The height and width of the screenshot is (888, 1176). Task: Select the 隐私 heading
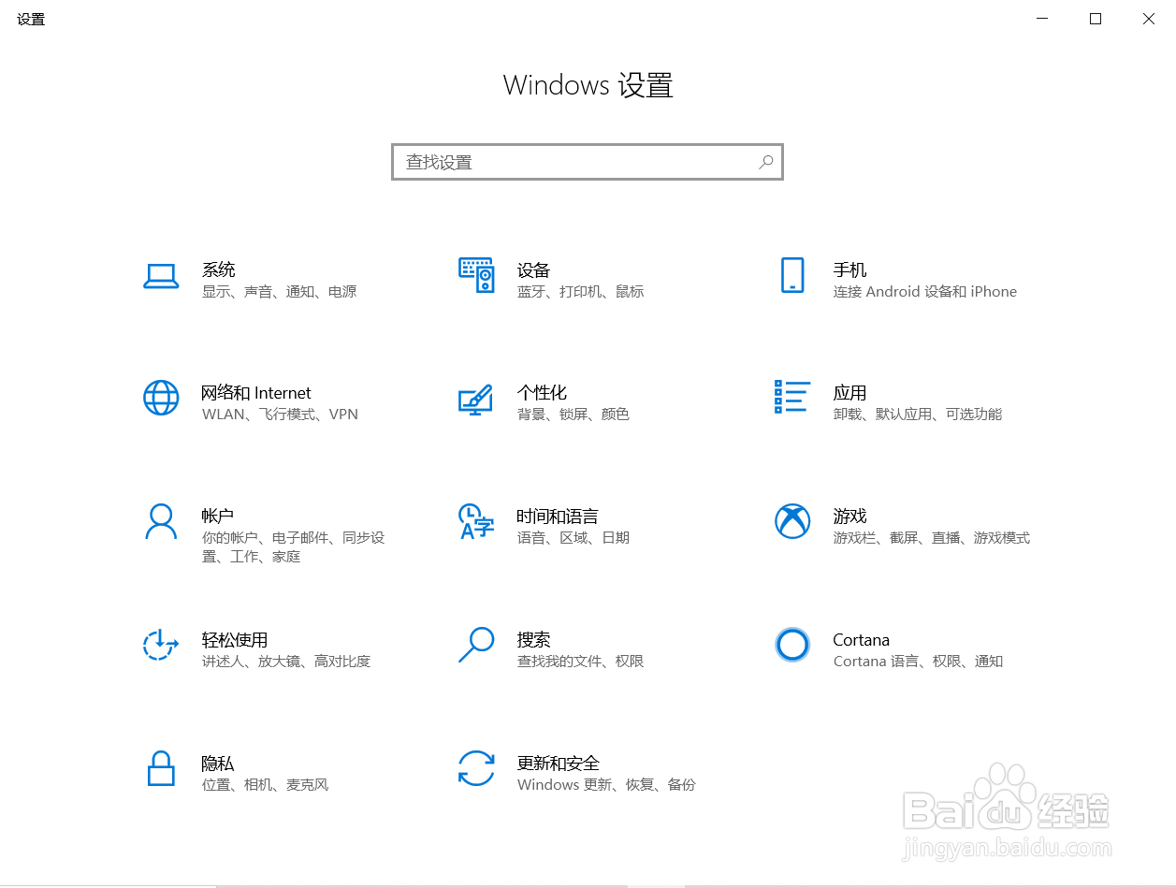[218, 764]
